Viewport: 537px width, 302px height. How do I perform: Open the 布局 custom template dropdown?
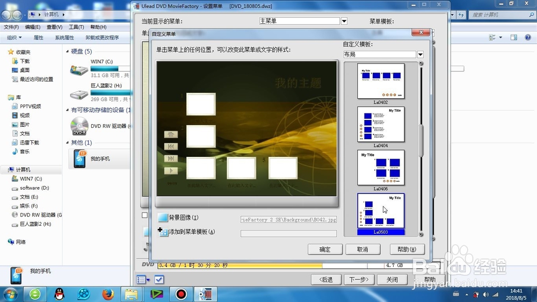[x=420, y=54]
